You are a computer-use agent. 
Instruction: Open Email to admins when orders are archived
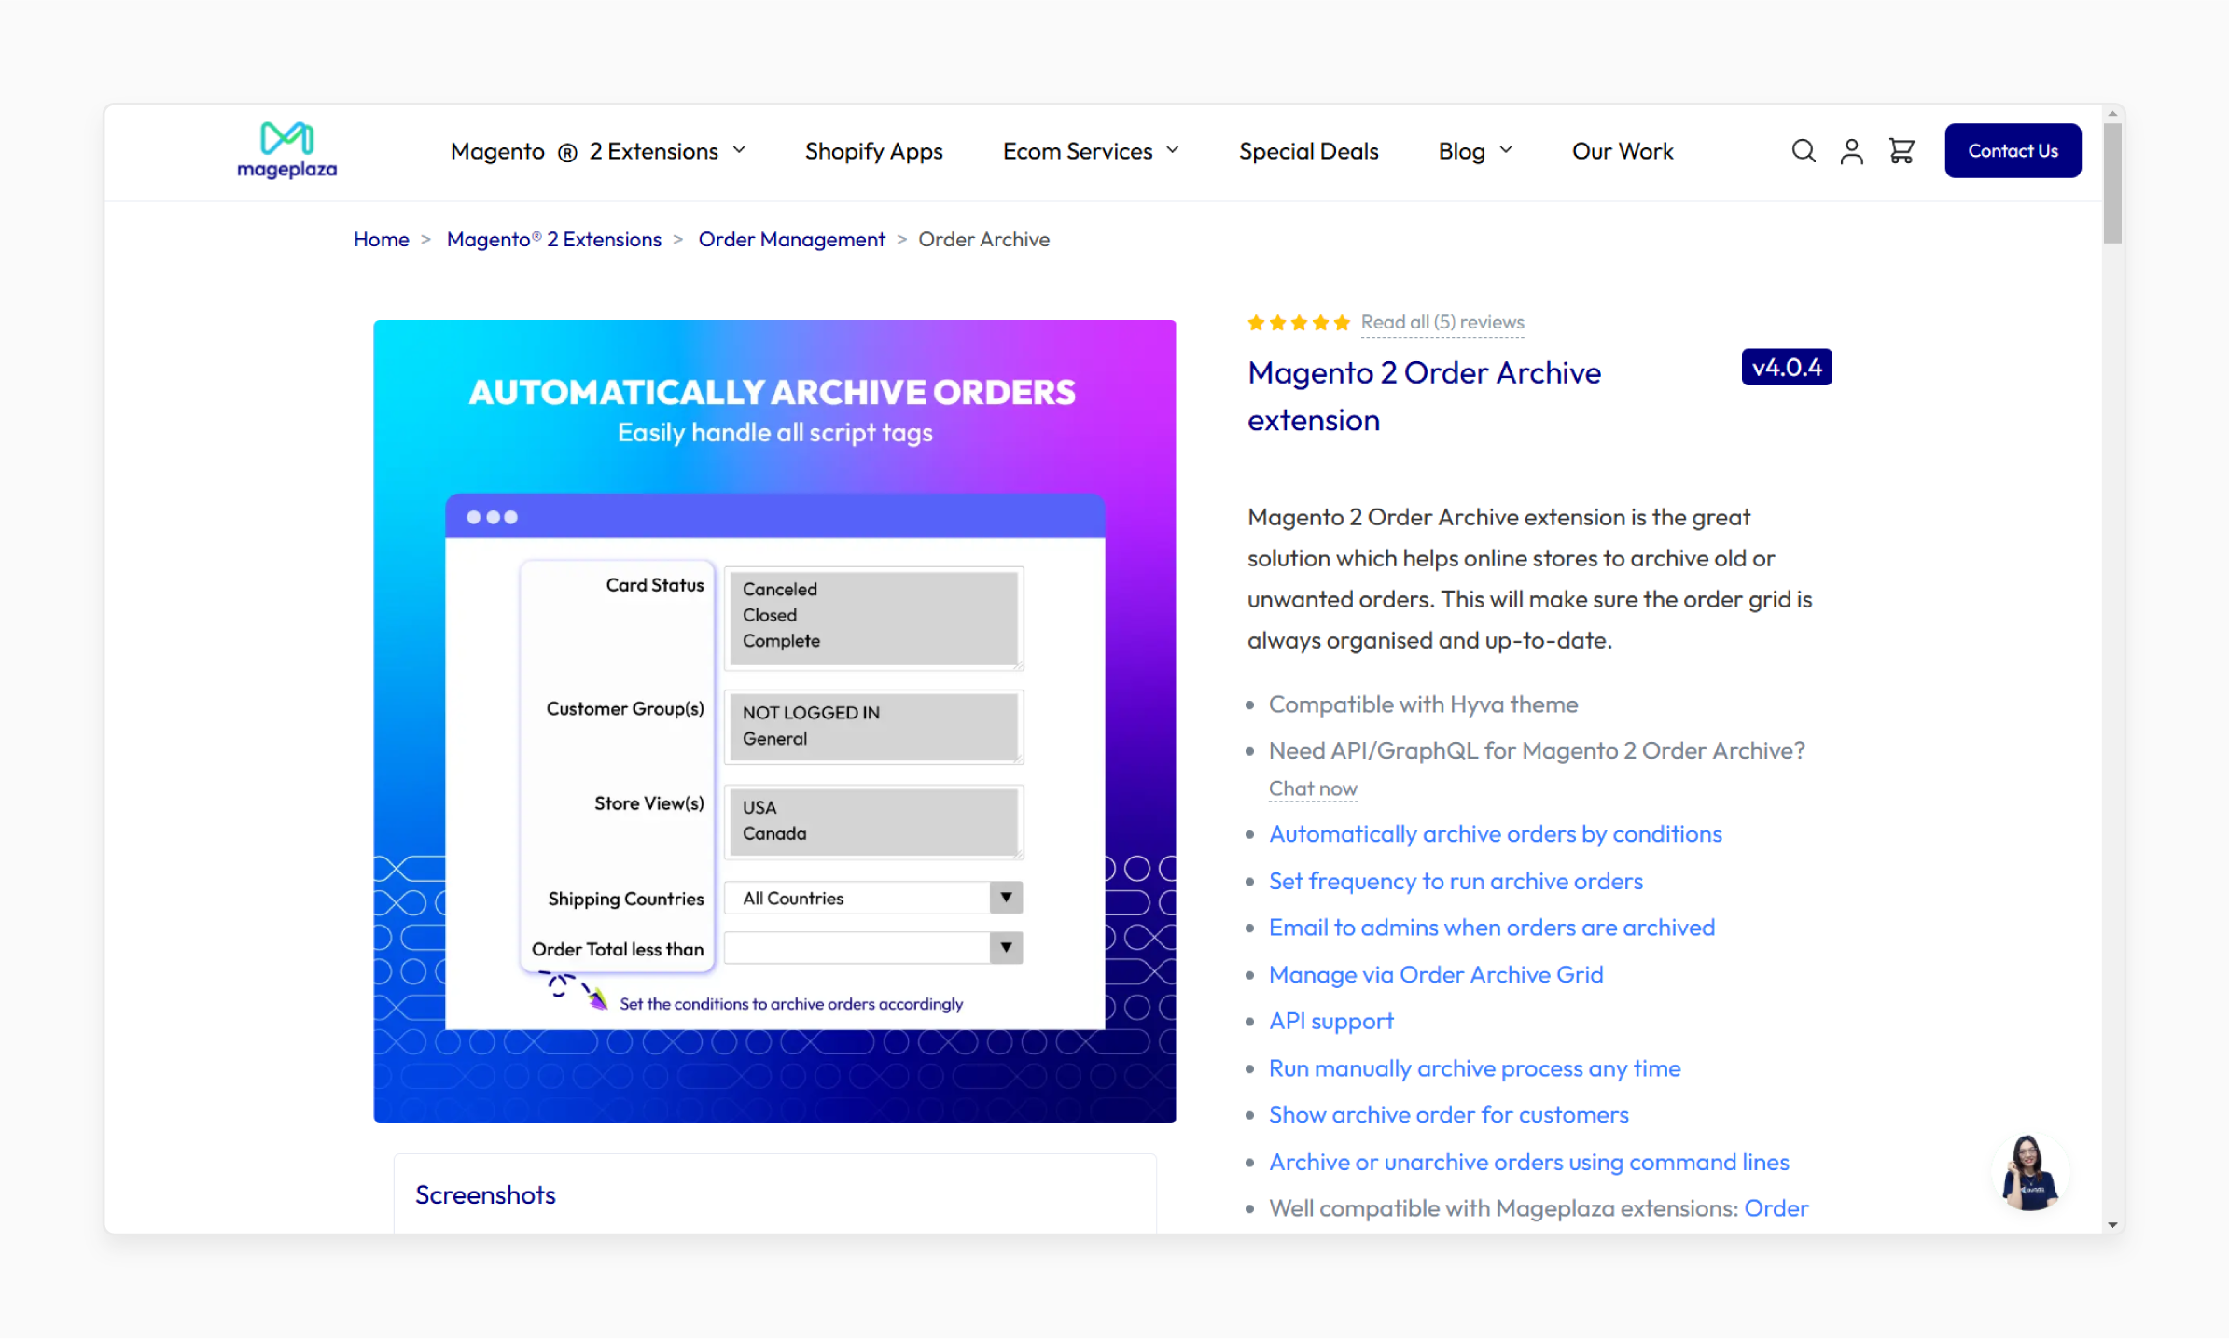coord(1492,928)
